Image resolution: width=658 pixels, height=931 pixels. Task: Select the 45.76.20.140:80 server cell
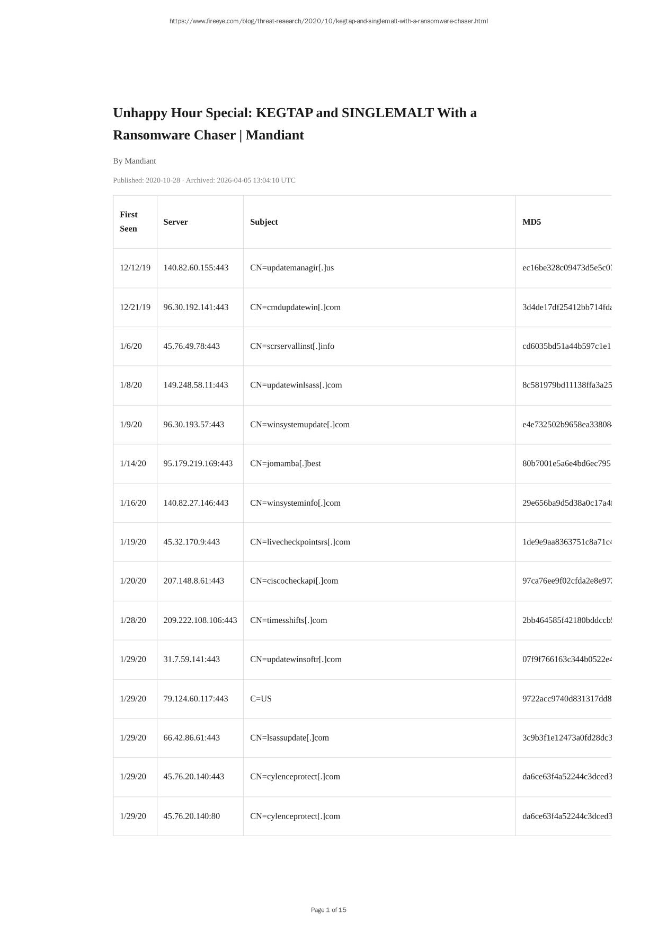point(191,816)
